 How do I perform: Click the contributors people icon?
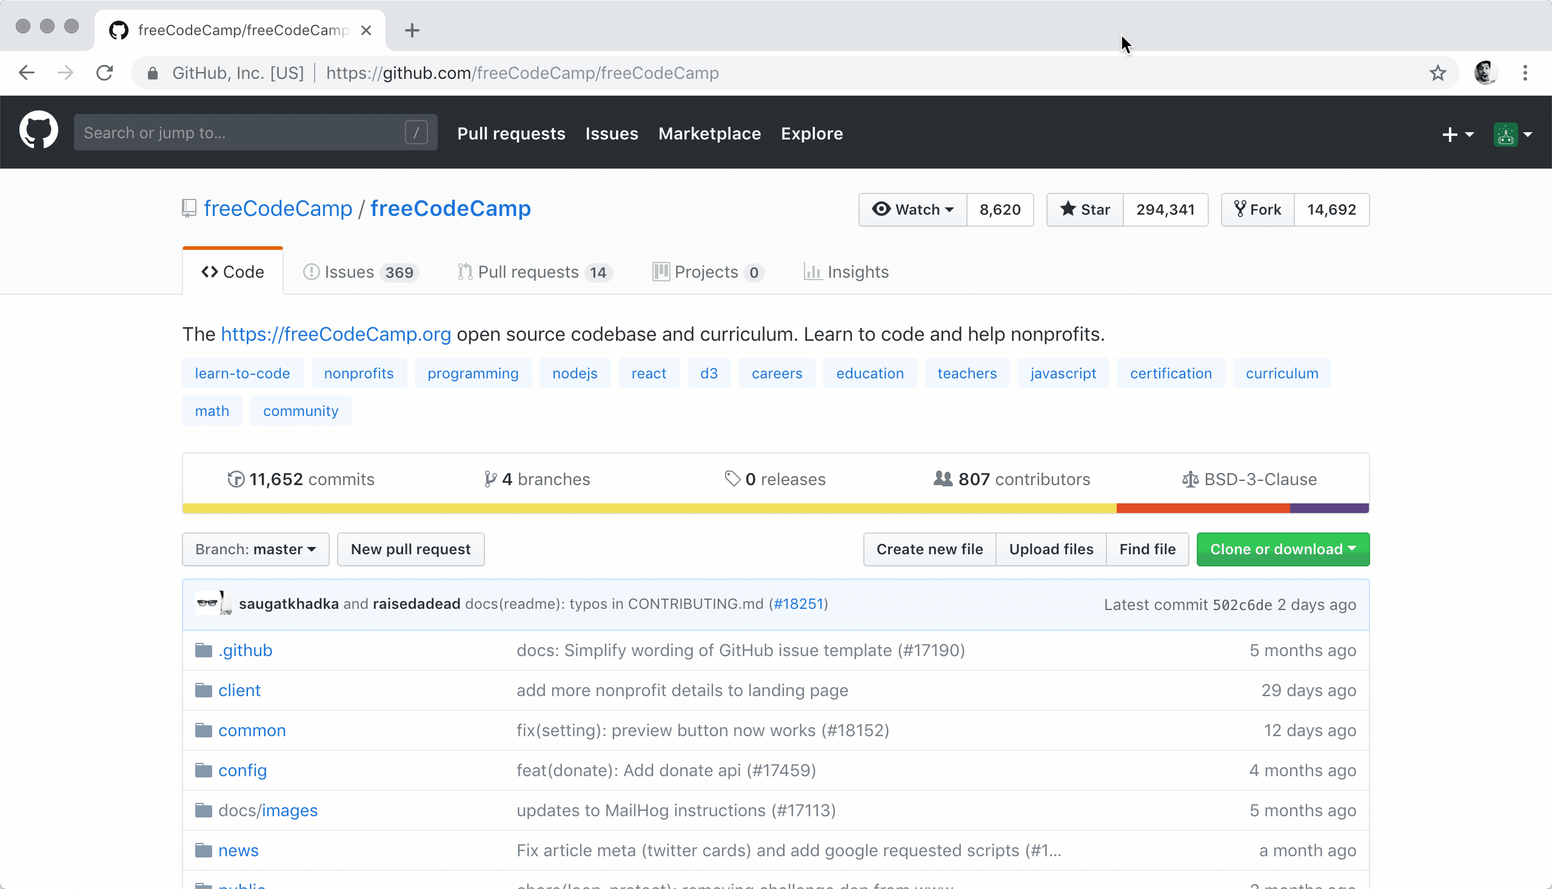pos(942,478)
